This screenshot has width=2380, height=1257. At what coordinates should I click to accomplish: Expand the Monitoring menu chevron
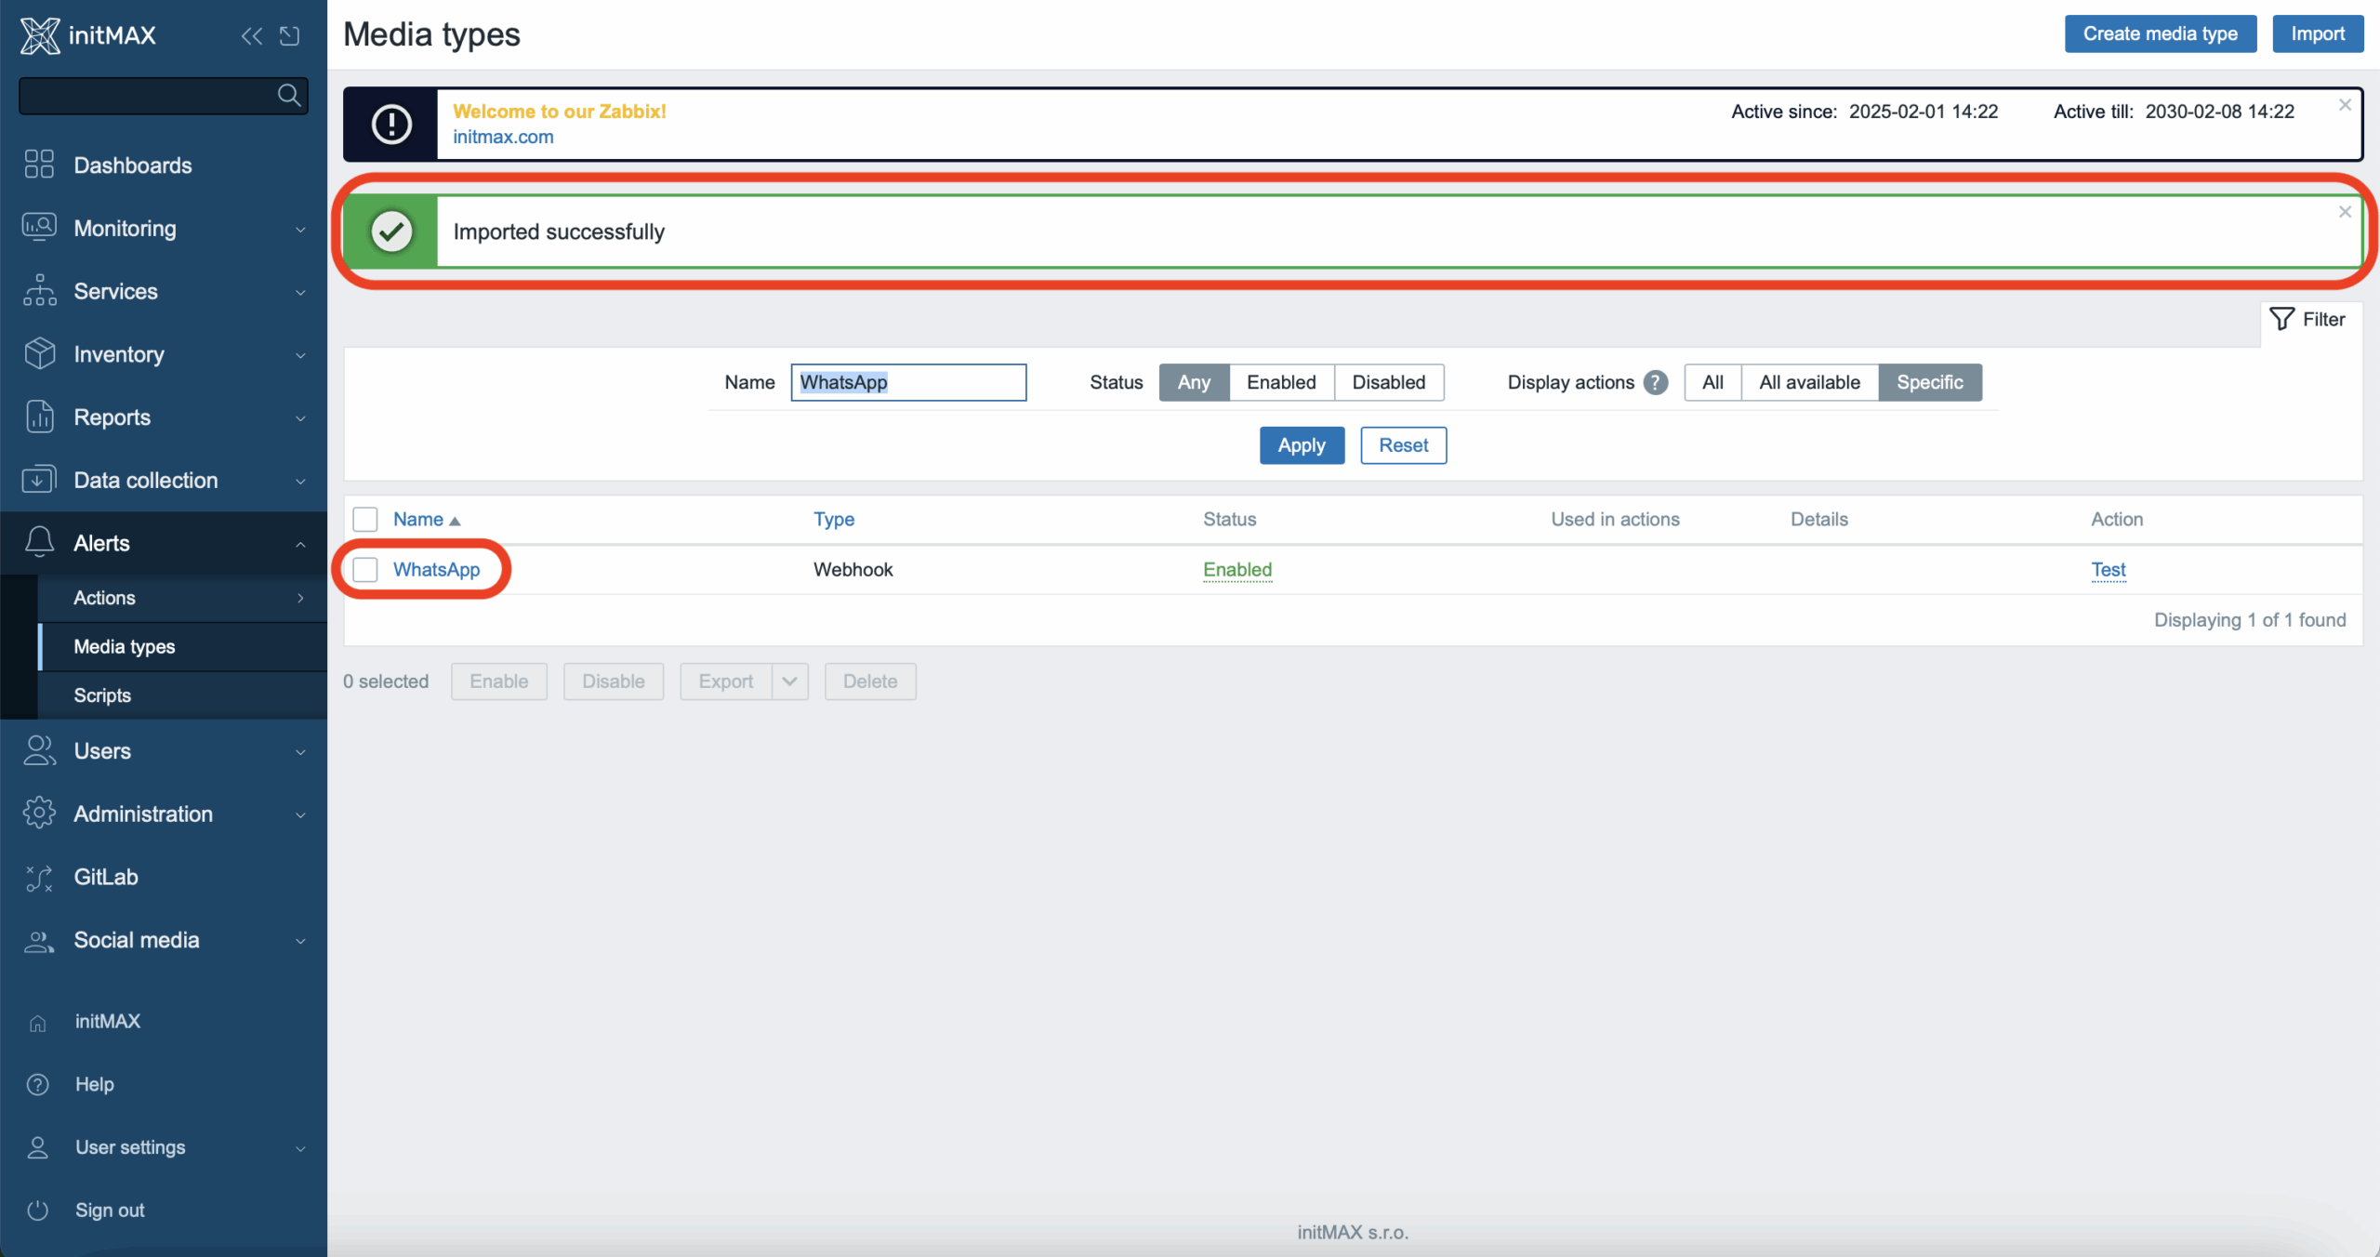coord(300,229)
